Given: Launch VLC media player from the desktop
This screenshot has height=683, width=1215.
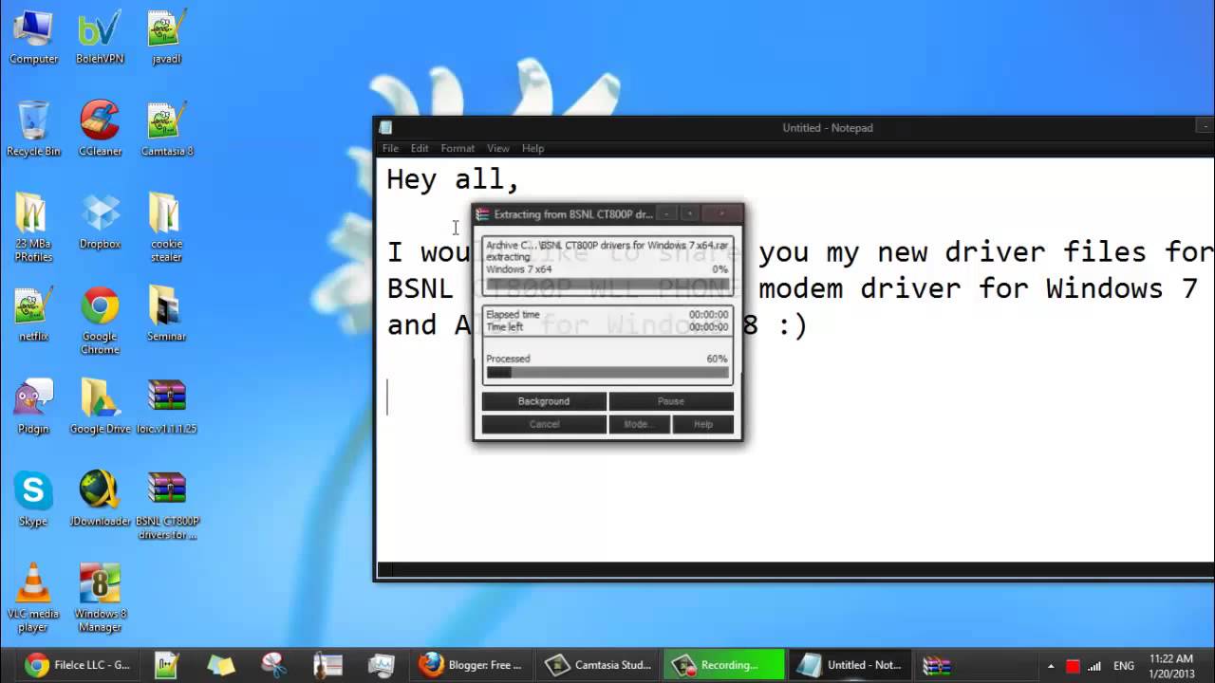Looking at the screenshot, I should point(33,598).
